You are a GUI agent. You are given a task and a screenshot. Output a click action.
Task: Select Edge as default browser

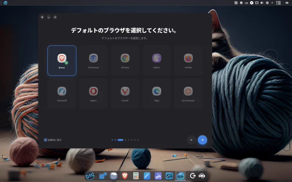coord(157,93)
